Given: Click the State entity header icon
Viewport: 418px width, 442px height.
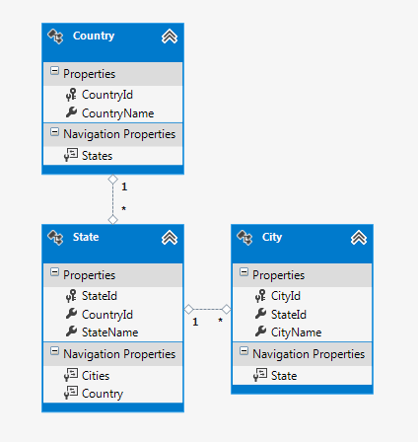Looking at the screenshot, I should [55, 238].
